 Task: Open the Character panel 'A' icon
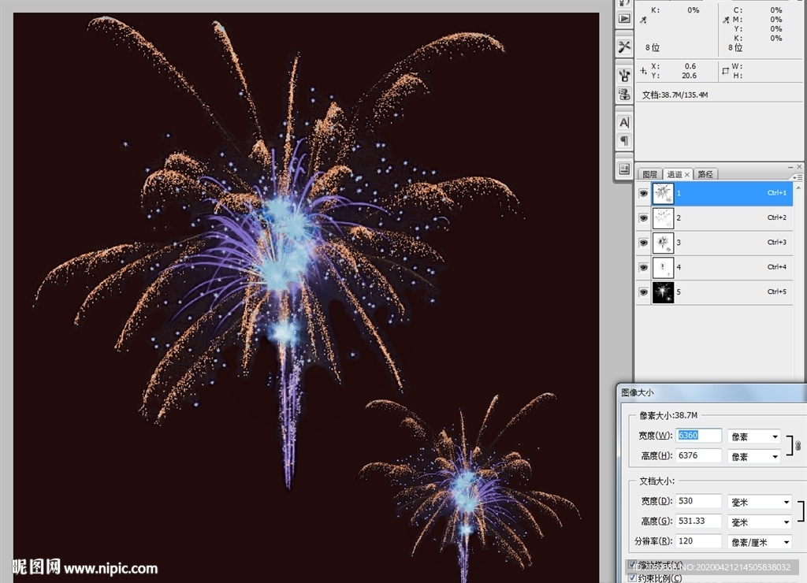click(624, 122)
